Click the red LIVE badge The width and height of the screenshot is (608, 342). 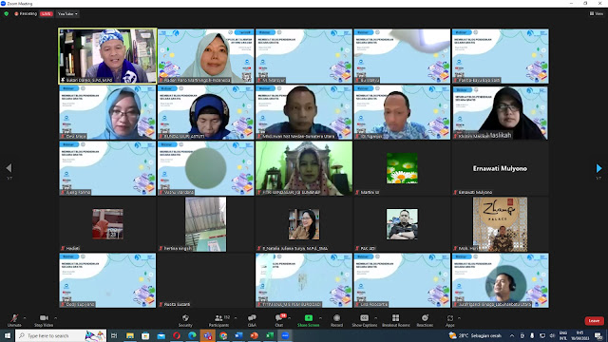tap(47, 13)
